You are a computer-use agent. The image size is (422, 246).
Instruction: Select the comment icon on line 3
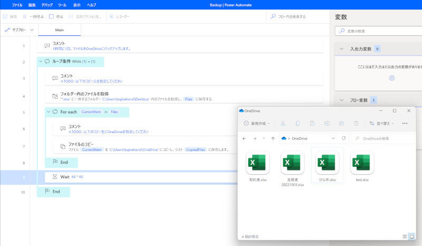click(x=55, y=78)
